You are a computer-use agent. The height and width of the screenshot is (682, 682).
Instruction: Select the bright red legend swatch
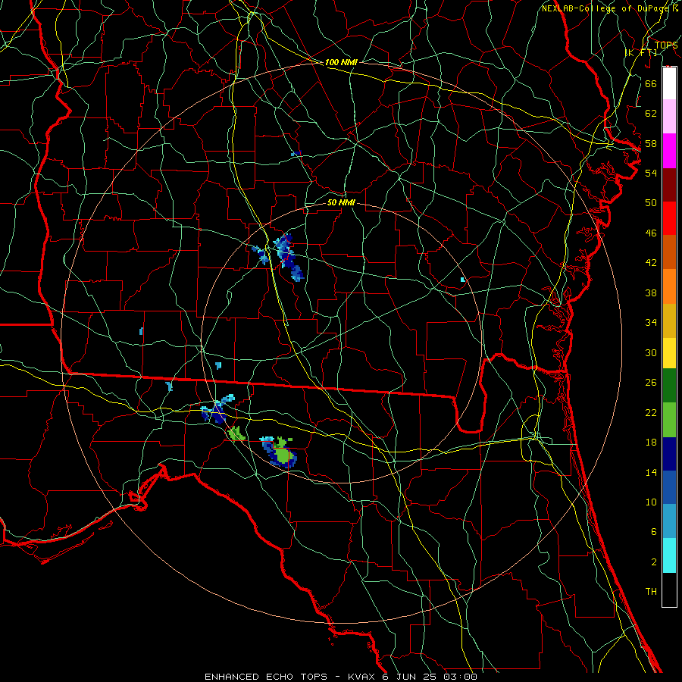[669, 218]
